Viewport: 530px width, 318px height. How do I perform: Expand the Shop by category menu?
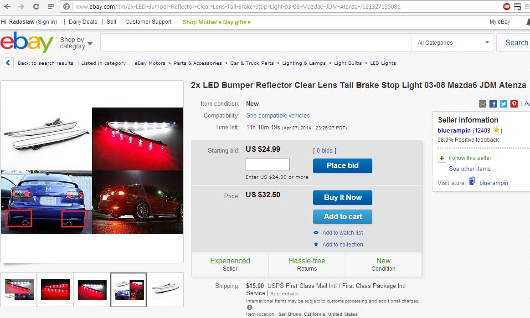[76, 43]
